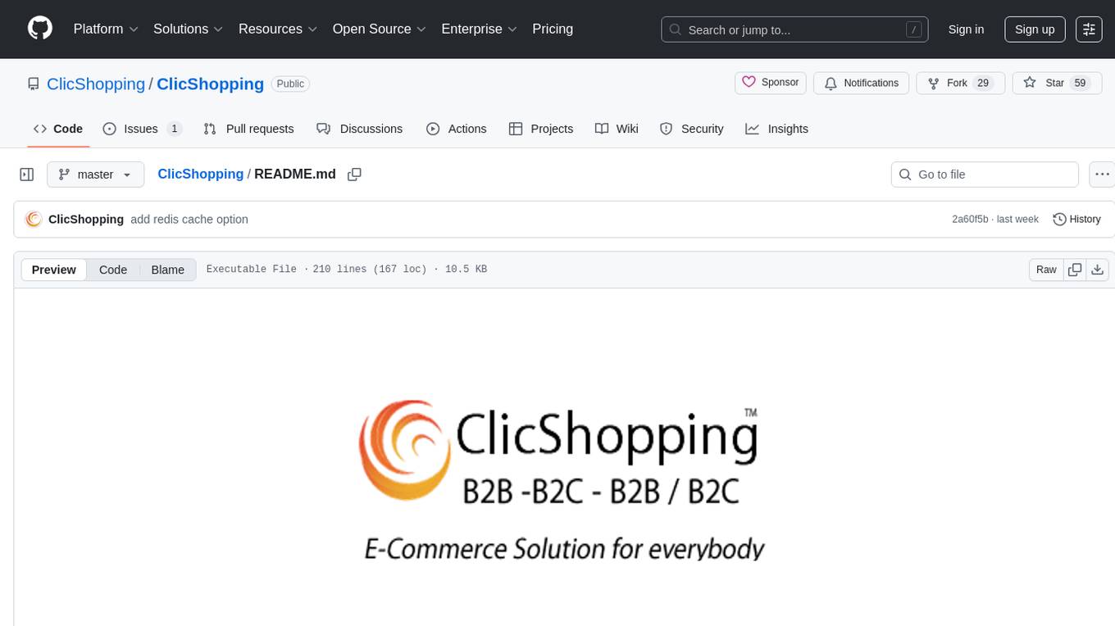The height and width of the screenshot is (626, 1115).
Task: Open the Issues tab
Action: (x=142, y=129)
